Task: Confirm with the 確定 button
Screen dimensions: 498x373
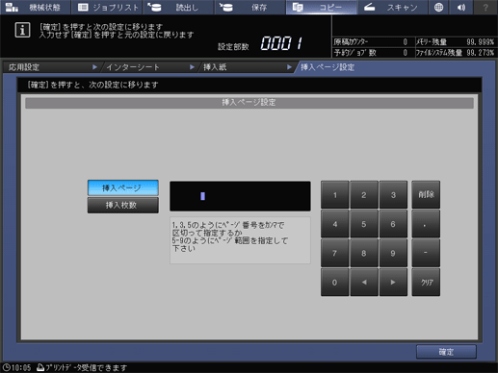Action: pos(446,352)
